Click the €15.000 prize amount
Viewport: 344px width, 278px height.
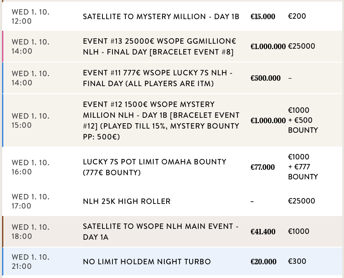tap(262, 17)
